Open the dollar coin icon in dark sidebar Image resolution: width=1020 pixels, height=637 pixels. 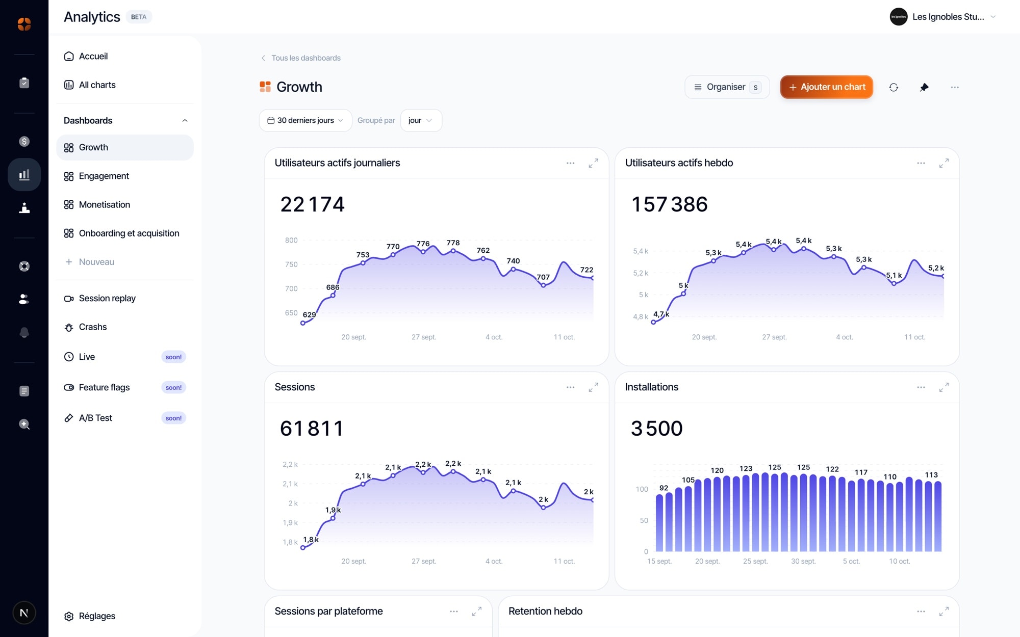coord(24,141)
